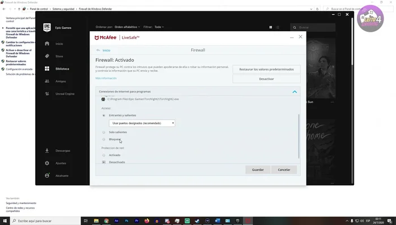Select Solo salientes access option
The width and height of the screenshot is (396, 225).
(x=104, y=132)
